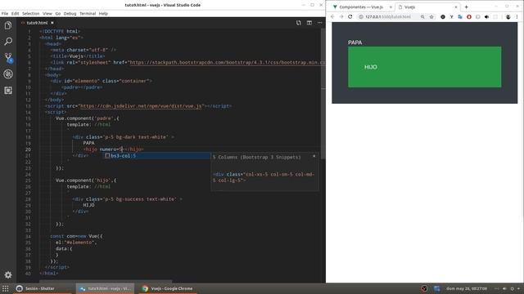Reload the Chrome page

[x=350, y=16]
